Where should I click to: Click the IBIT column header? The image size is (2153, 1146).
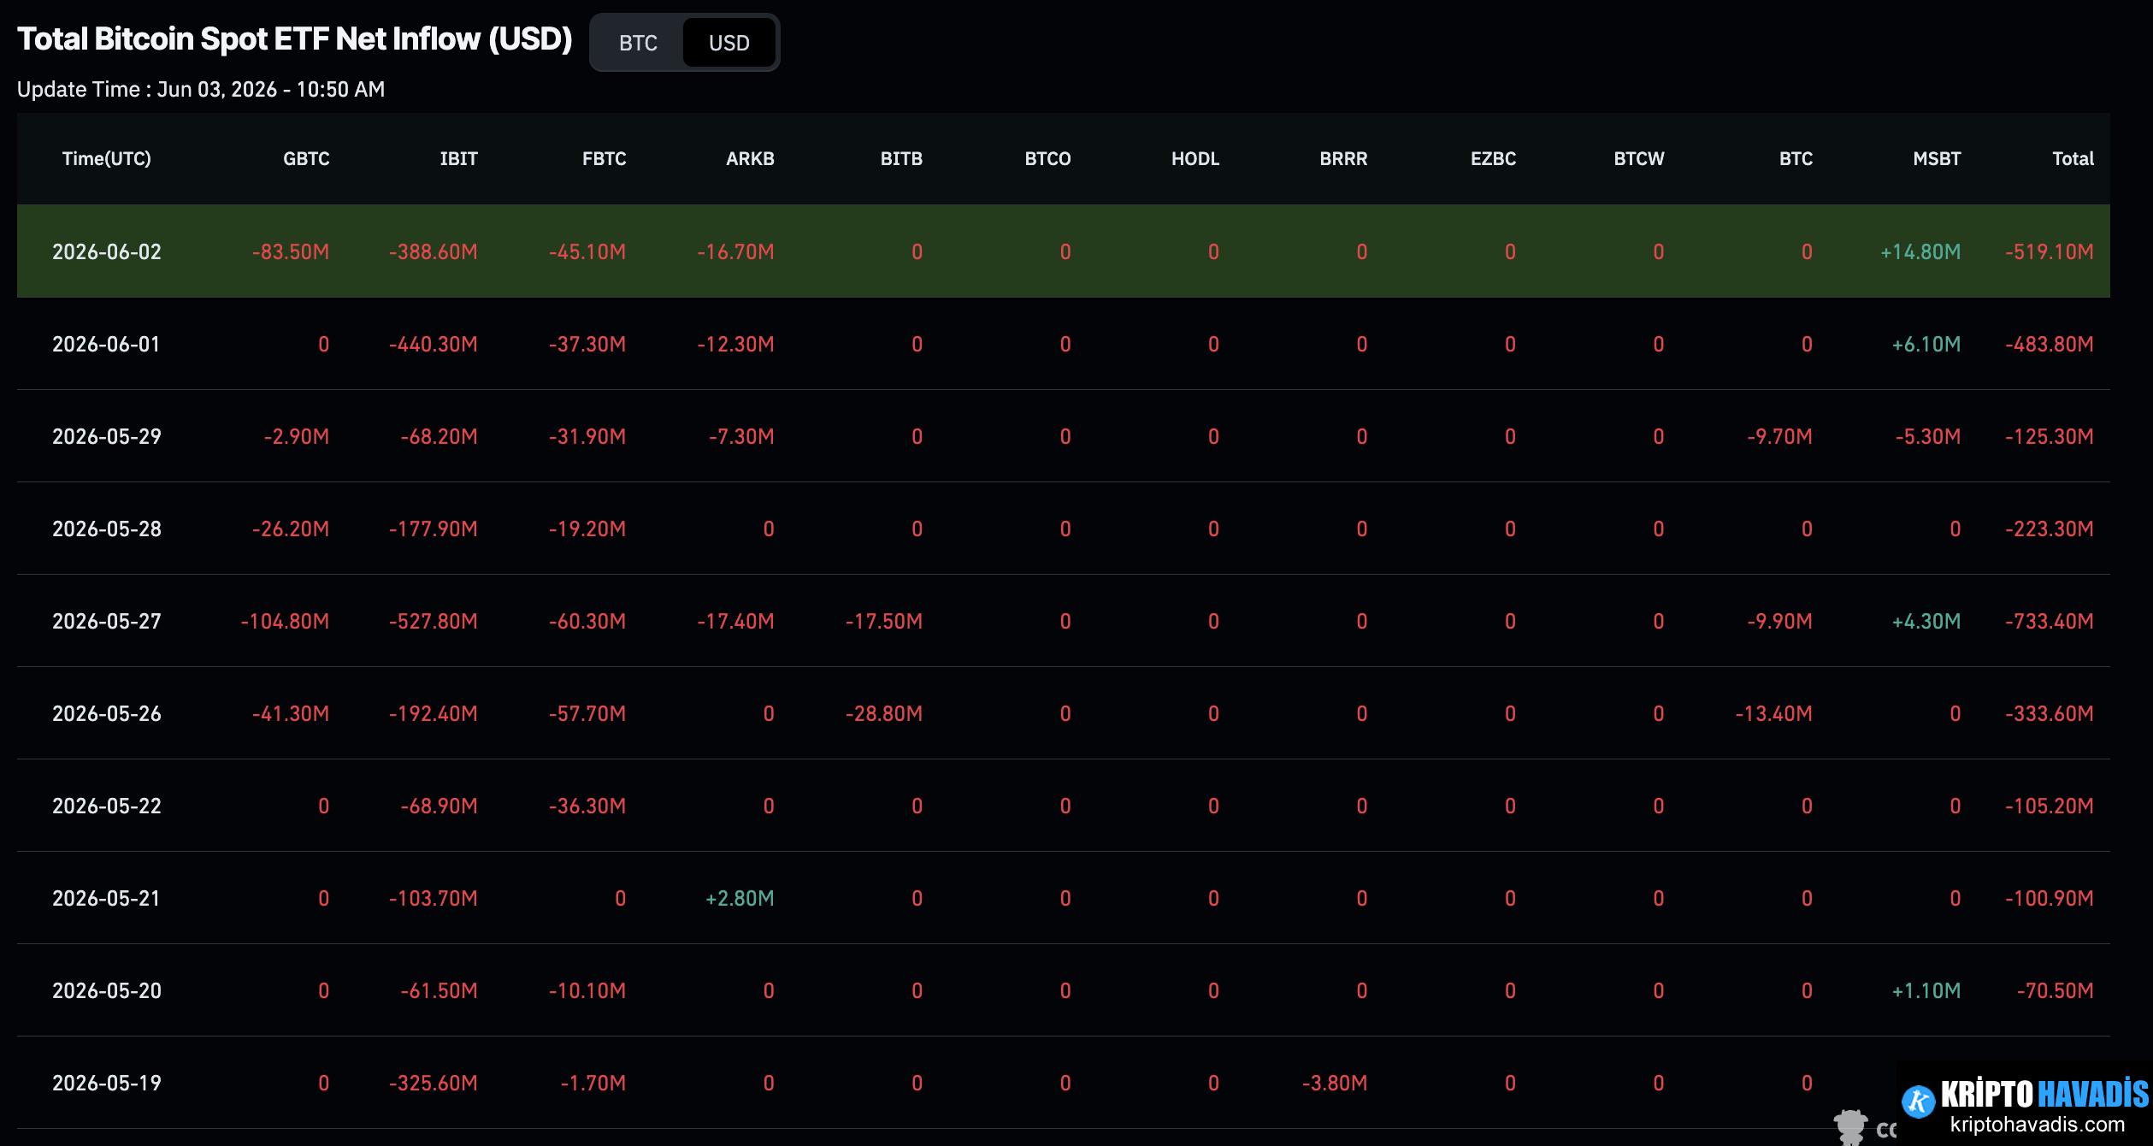458,158
